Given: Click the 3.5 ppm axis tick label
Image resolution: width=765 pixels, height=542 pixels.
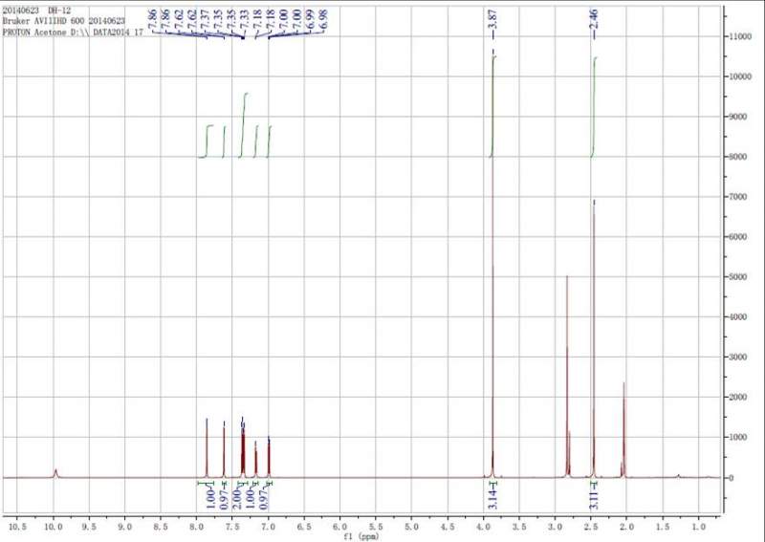Looking at the screenshot, I should [519, 527].
